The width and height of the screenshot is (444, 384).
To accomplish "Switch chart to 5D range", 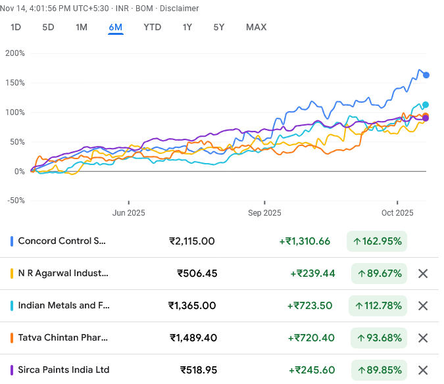I will click(48, 27).
